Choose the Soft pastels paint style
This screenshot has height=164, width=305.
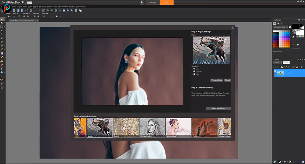click(178, 128)
